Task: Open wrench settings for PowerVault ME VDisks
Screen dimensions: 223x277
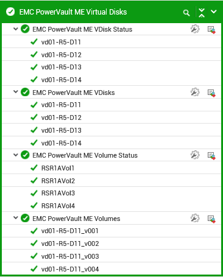Action: pyautogui.click(x=195, y=92)
